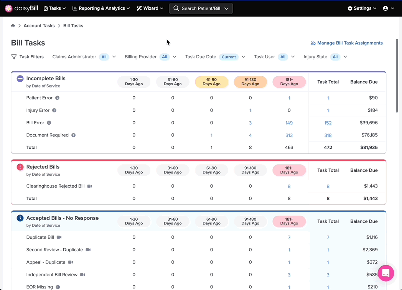This screenshot has height=290, width=402.
Task: Click info icon next to Bill Error
Action: 49,123
